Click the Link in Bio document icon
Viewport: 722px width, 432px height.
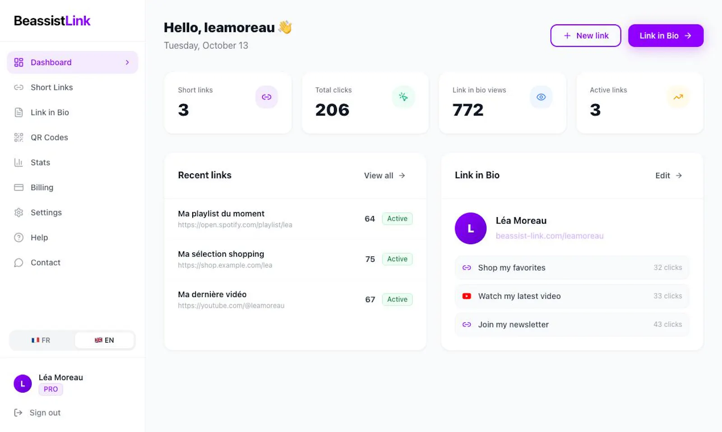click(x=19, y=112)
